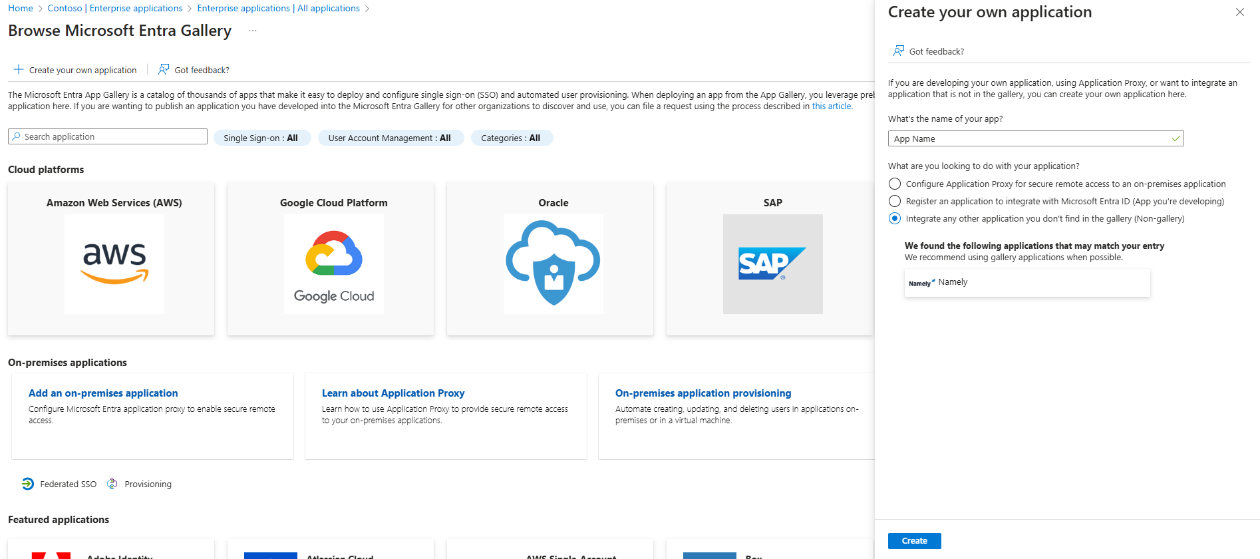Close the Create your own application panel

(x=1240, y=12)
